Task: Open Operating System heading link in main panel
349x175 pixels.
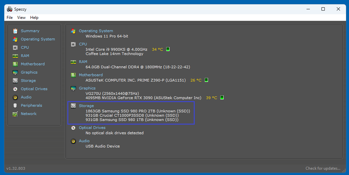Action: tap(96, 31)
